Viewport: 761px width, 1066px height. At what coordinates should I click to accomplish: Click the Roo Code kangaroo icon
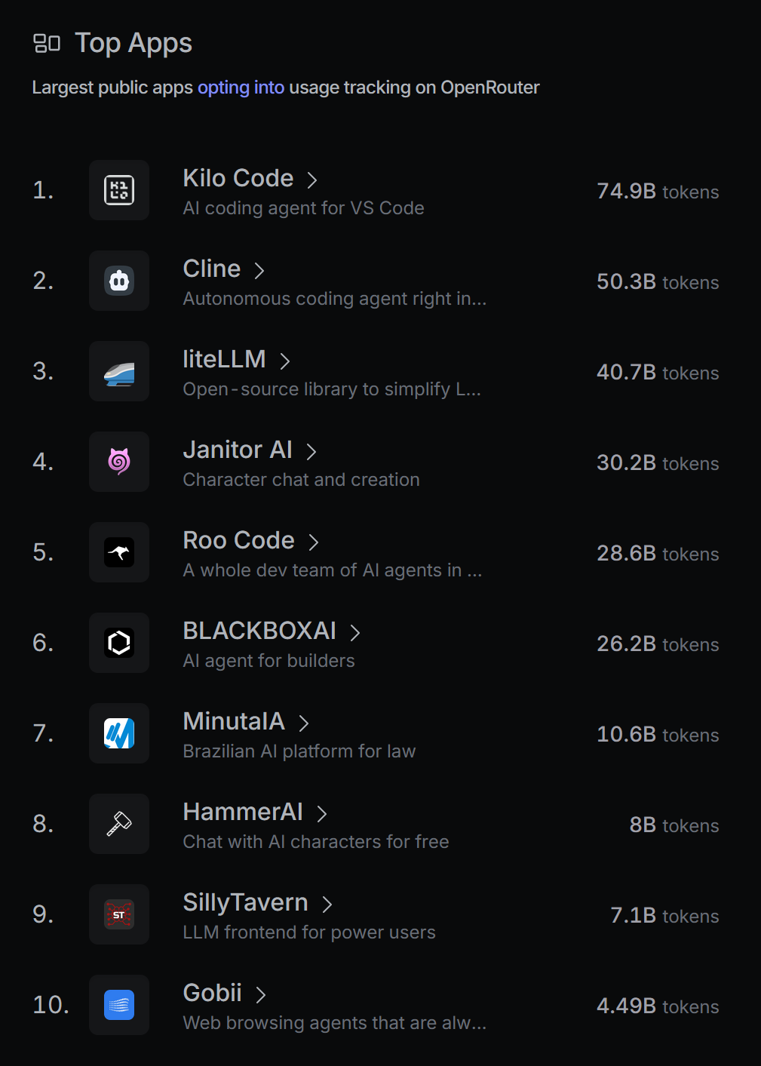click(x=119, y=552)
